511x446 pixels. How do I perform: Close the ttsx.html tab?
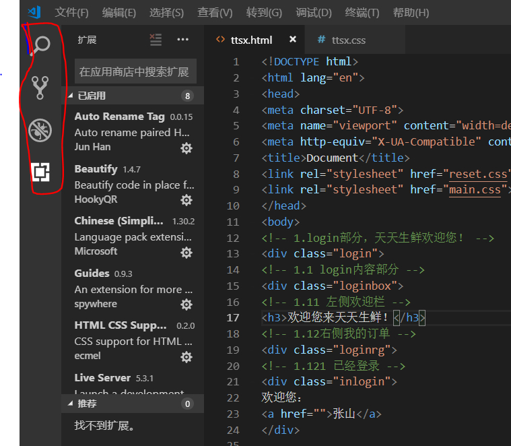pyautogui.click(x=293, y=40)
